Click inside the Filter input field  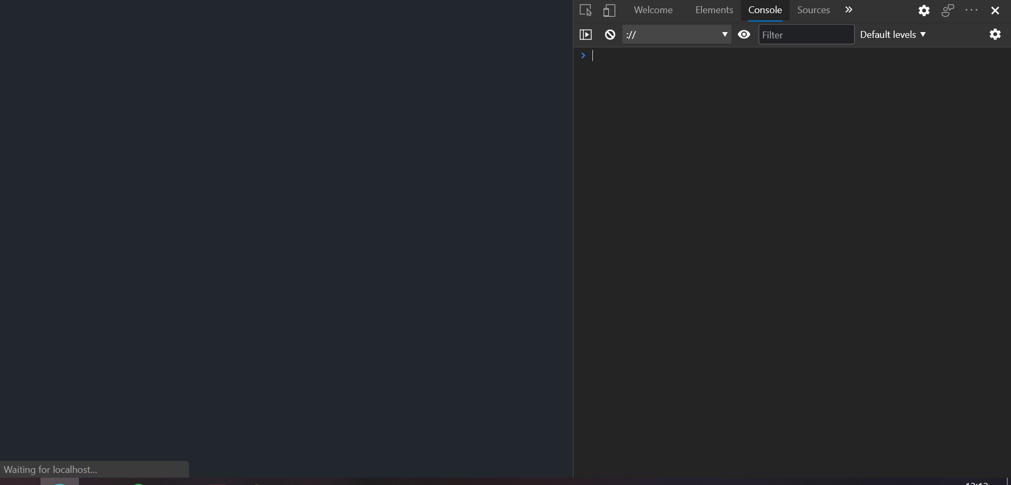(x=806, y=34)
